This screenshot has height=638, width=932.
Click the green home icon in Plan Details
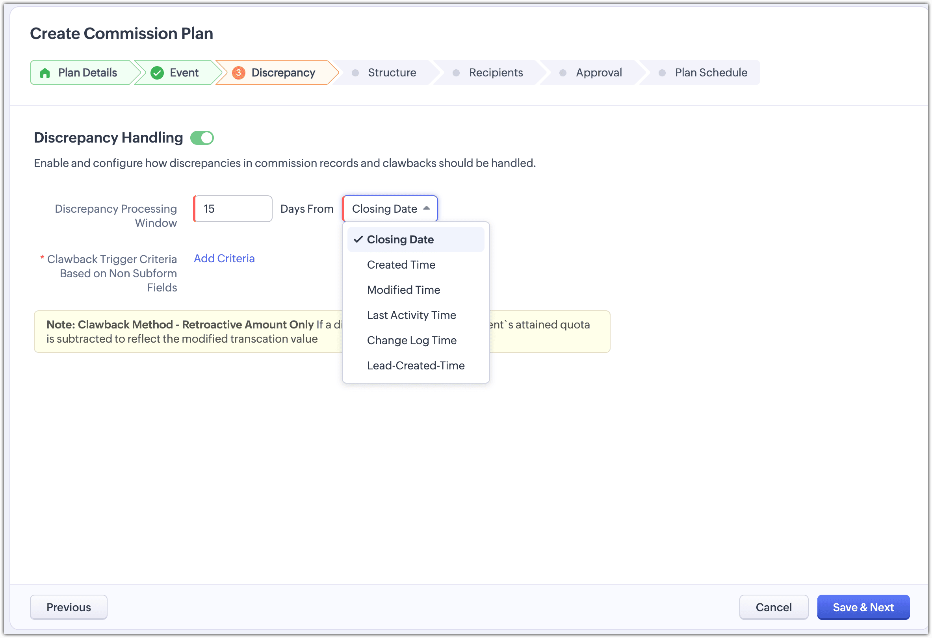[45, 73]
